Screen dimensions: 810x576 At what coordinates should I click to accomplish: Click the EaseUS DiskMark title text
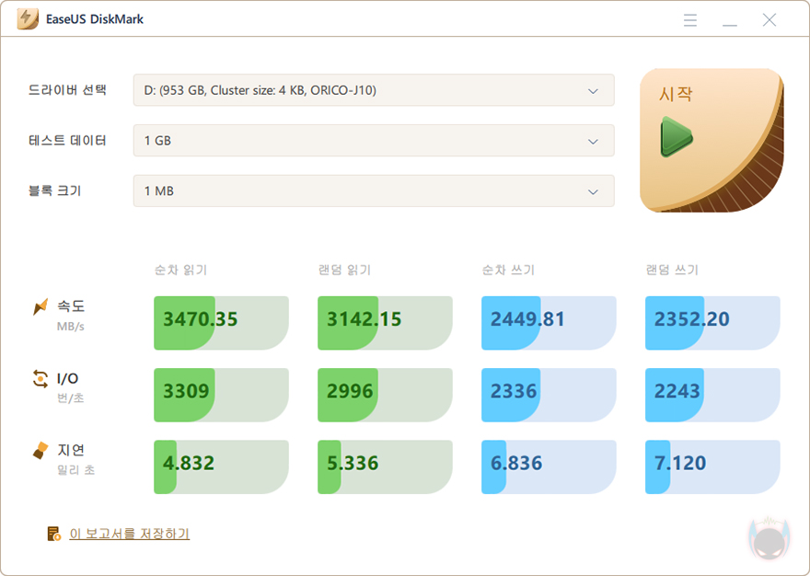point(95,19)
